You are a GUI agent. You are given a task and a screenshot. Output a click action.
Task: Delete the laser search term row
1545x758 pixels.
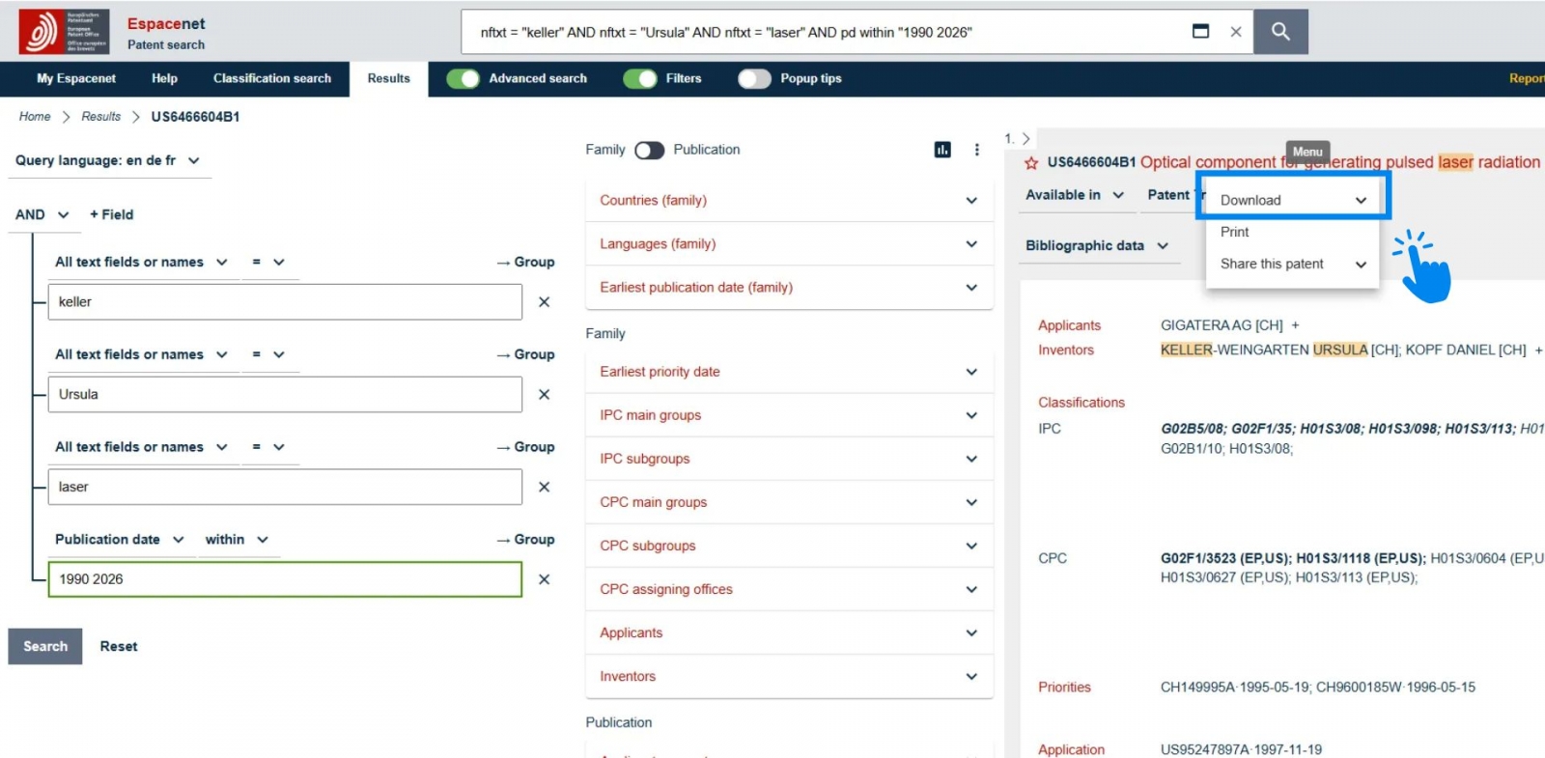coord(544,488)
